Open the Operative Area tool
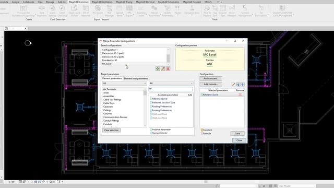 [192, 10]
